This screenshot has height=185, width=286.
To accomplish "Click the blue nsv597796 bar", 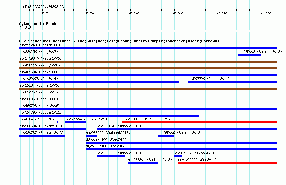I will click(x=232, y=82).
